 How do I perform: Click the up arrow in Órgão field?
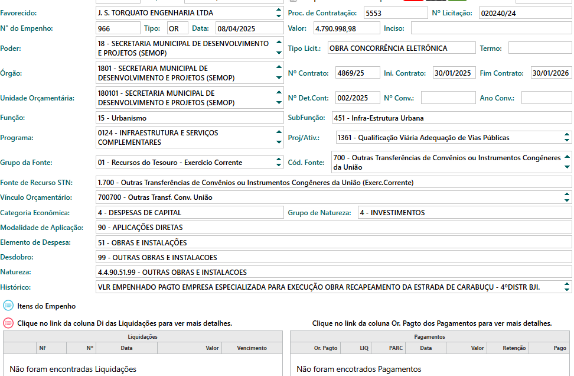coord(279,67)
